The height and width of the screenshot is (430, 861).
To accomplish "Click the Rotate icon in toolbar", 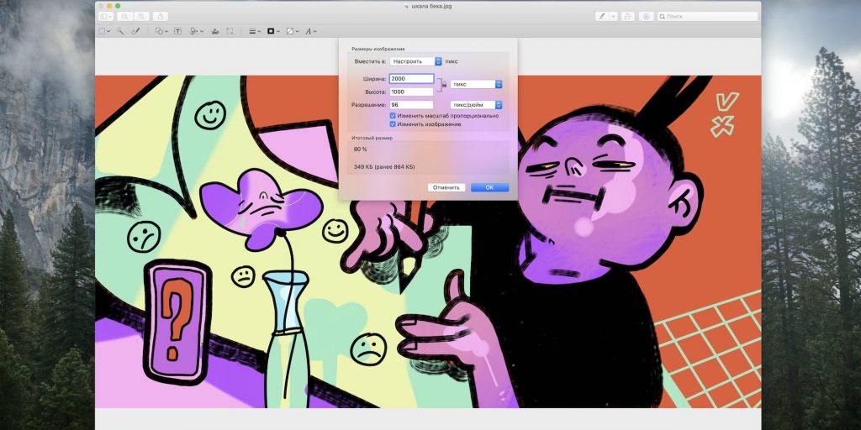I will coord(628,16).
